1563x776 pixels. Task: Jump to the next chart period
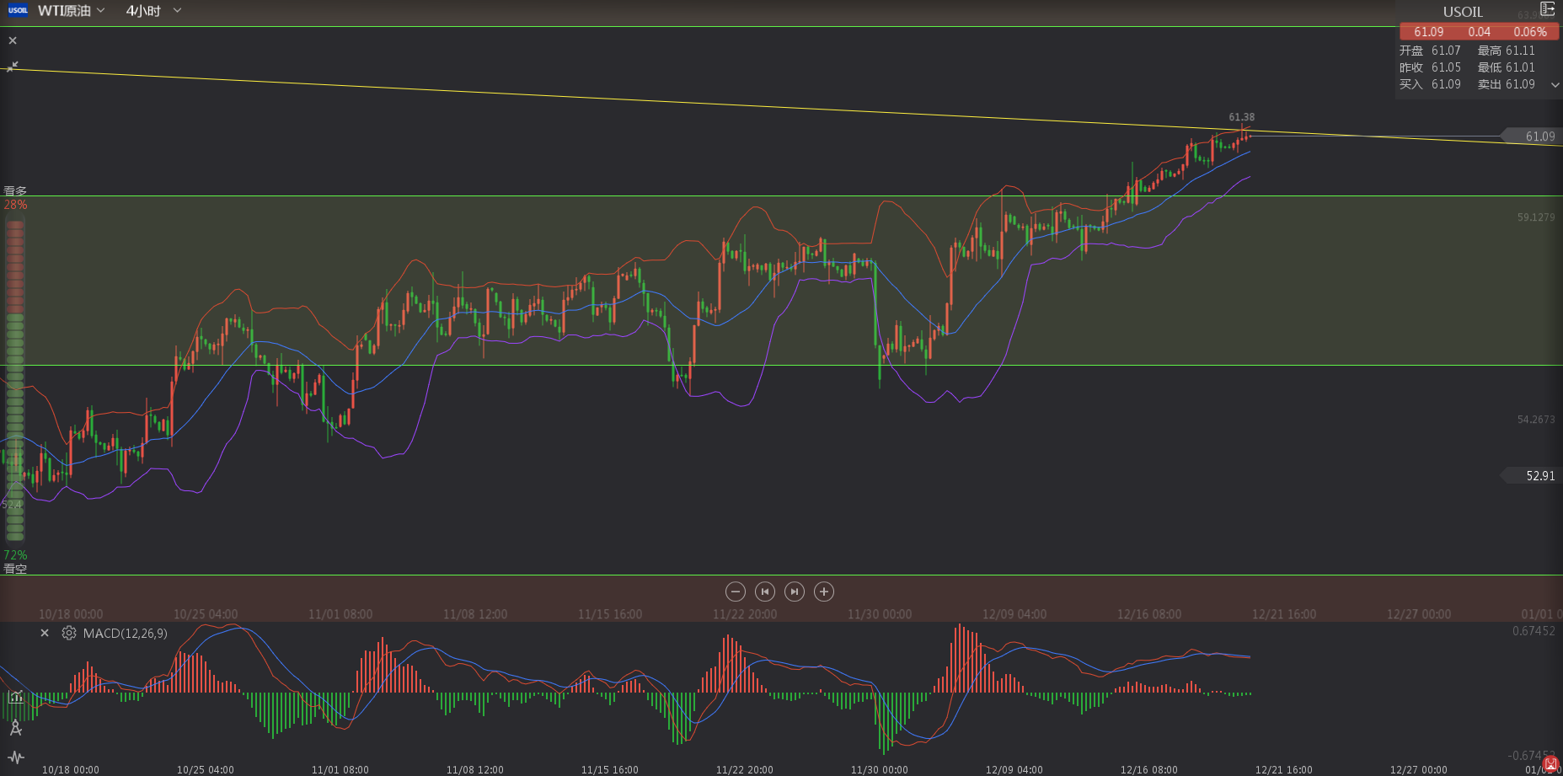(x=795, y=591)
